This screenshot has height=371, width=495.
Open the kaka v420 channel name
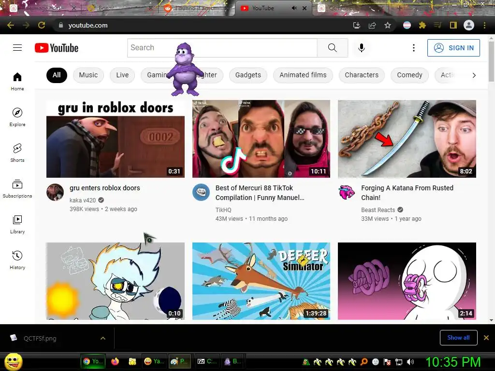pyautogui.click(x=83, y=200)
